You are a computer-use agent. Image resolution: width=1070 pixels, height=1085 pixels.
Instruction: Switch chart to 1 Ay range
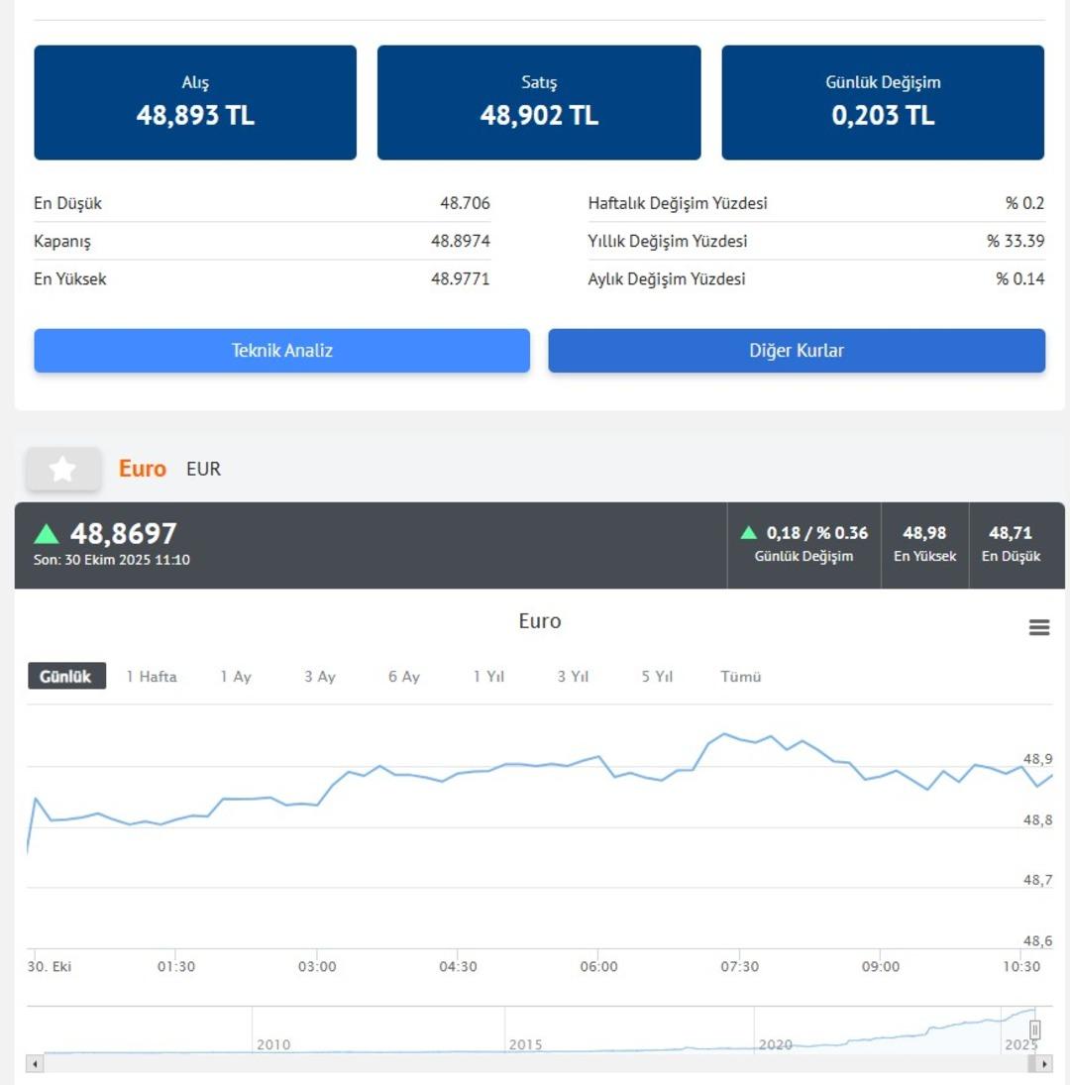point(236,677)
